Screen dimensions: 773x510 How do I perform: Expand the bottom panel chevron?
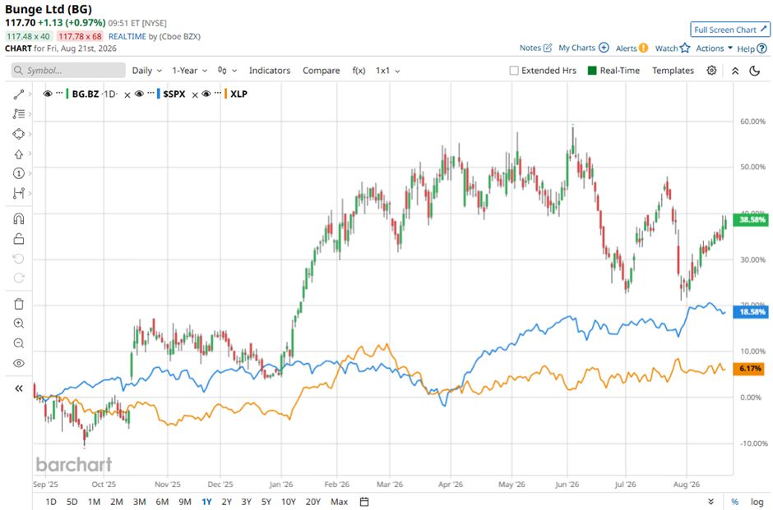pos(711,502)
